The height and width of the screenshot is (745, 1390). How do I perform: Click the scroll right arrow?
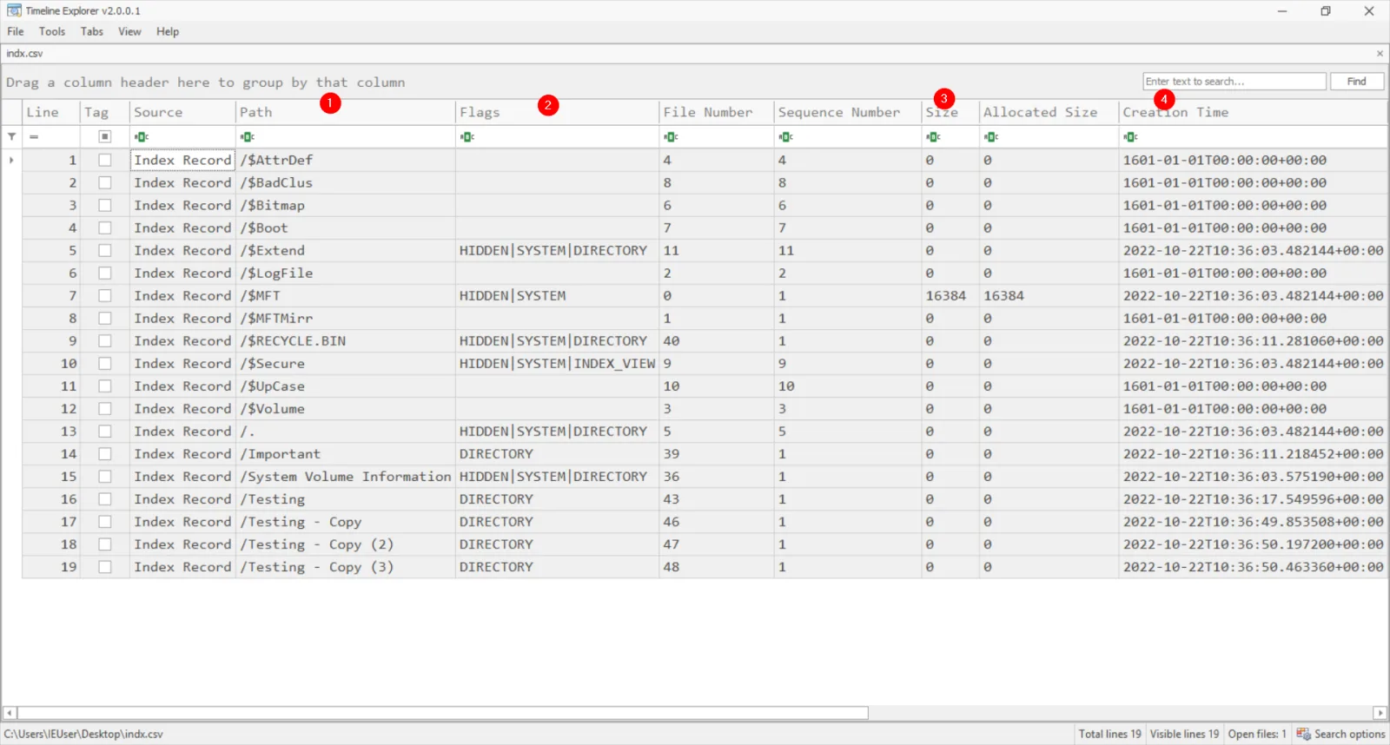pos(1380,713)
